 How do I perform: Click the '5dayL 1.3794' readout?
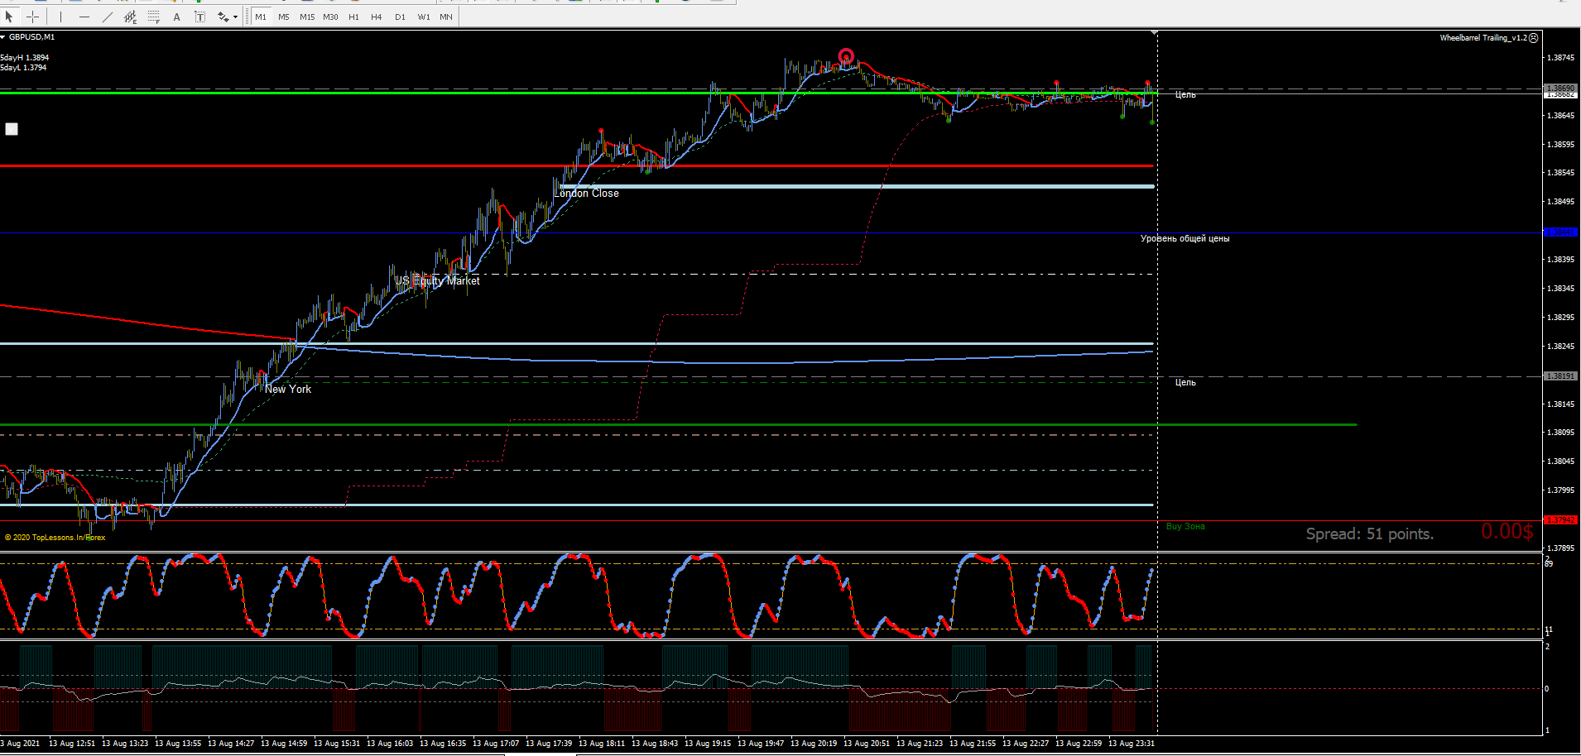(23, 68)
